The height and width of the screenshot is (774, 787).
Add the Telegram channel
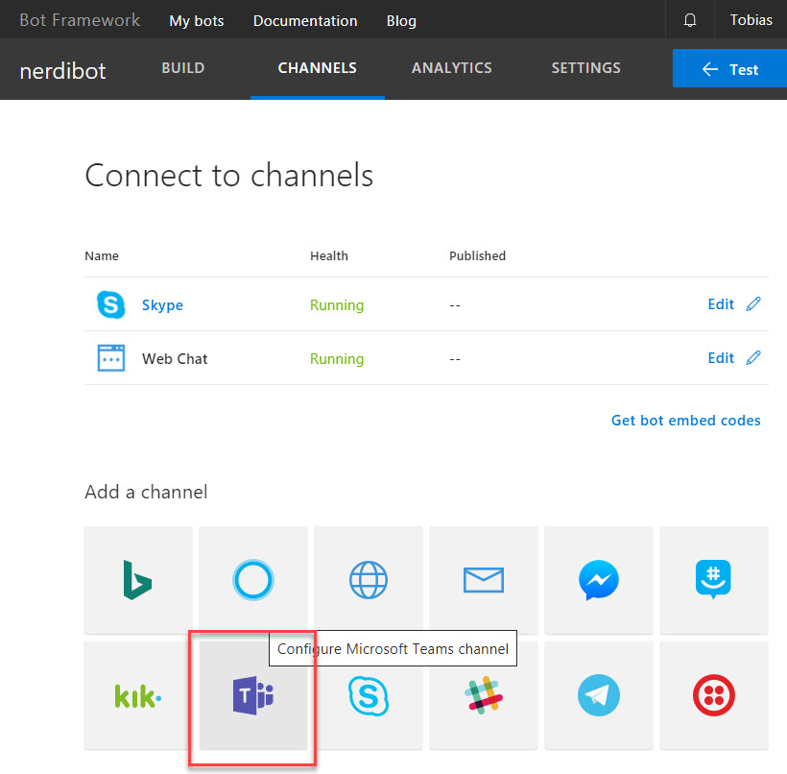tap(599, 695)
